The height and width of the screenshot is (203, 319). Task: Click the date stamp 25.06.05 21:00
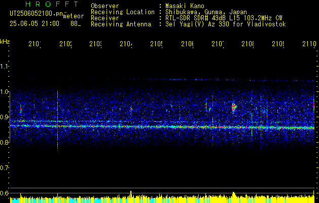34,24
